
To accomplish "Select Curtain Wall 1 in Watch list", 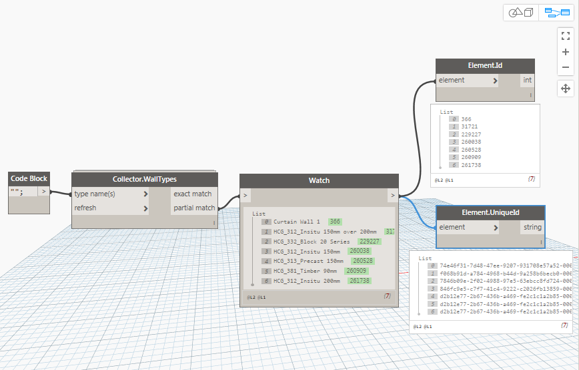I will click(x=297, y=222).
